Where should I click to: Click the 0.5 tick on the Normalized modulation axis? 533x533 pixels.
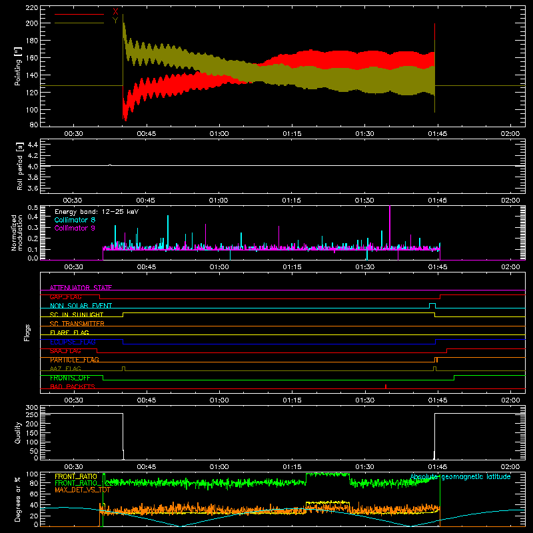[33, 207]
